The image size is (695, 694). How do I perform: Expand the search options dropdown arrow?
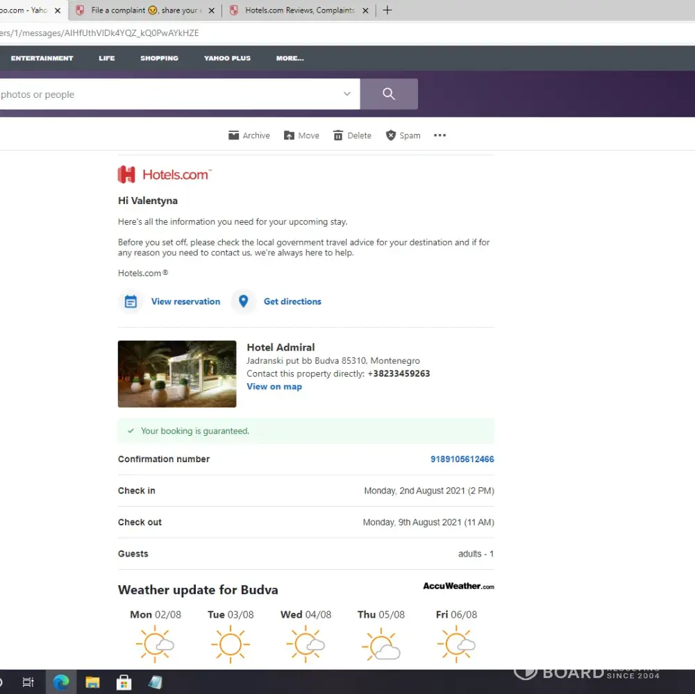(347, 94)
